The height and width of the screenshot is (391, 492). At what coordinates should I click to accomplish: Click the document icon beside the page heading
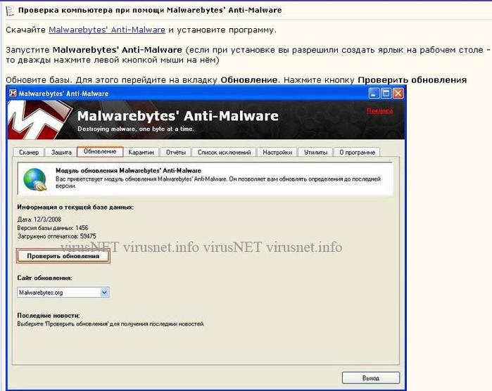[11, 11]
